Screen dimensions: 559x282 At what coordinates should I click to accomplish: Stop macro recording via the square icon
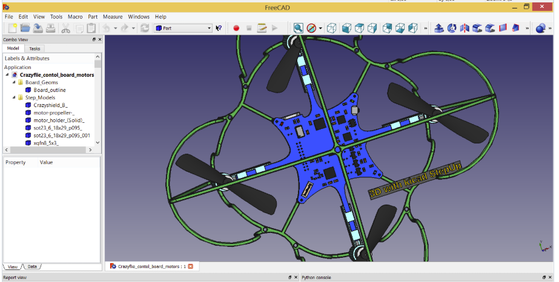coord(249,28)
